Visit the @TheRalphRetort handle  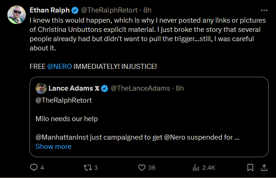click(109, 10)
